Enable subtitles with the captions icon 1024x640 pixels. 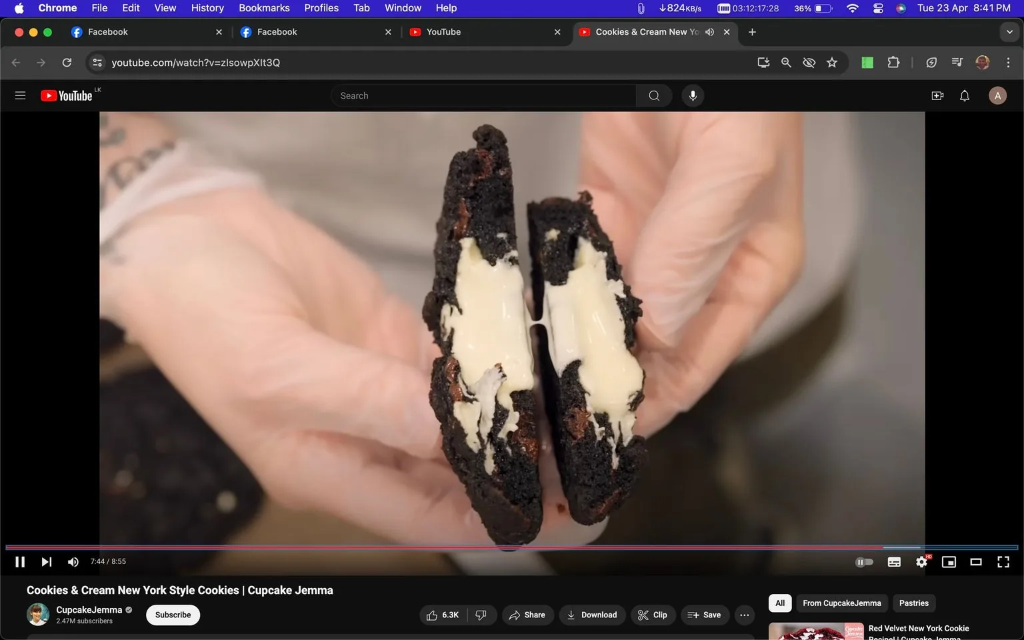click(894, 561)
